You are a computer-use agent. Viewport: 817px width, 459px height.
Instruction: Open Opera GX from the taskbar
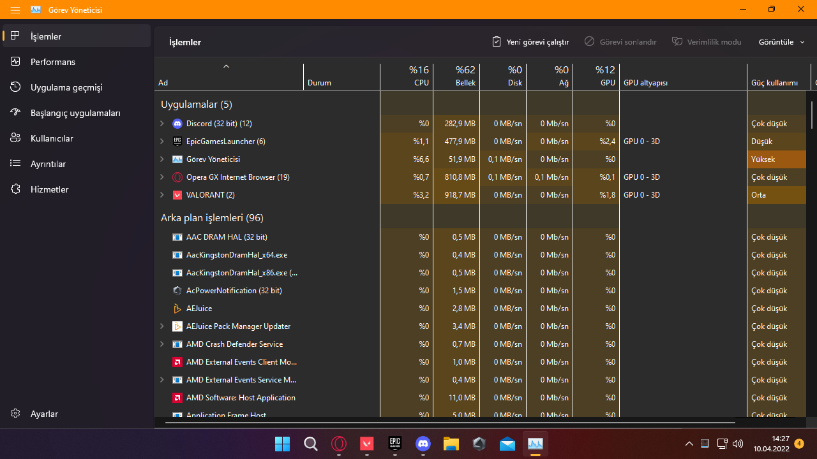click(x=339, y=444)
